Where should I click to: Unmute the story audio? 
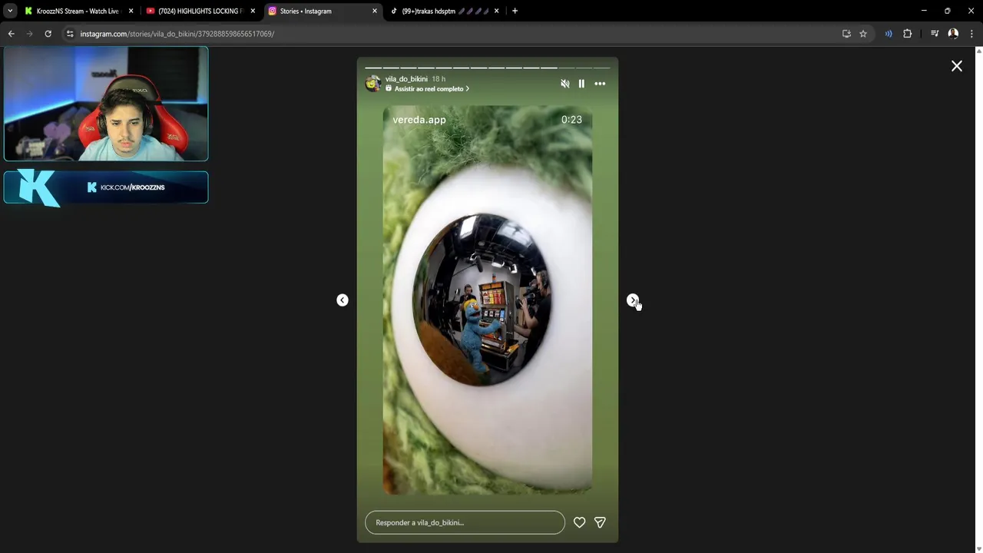tap(565, 84)
